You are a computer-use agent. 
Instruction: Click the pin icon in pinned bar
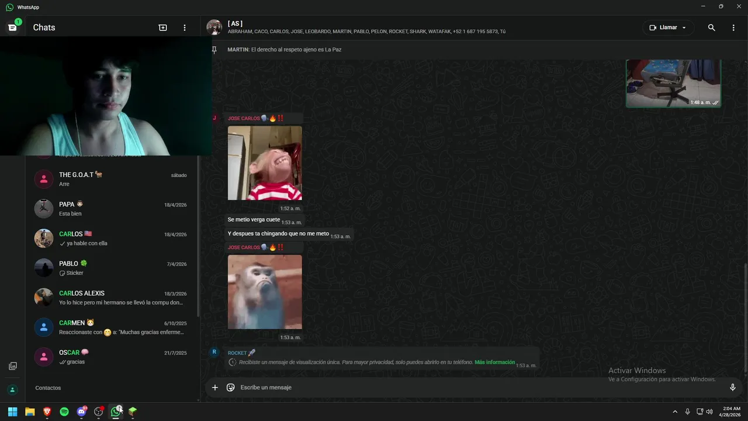click(214, 50)
